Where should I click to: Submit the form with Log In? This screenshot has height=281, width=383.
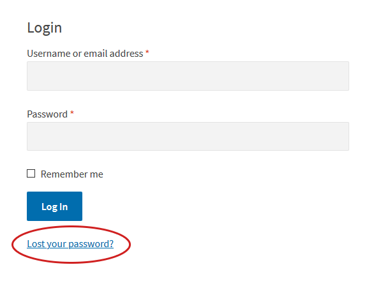[x=54, y=206]
